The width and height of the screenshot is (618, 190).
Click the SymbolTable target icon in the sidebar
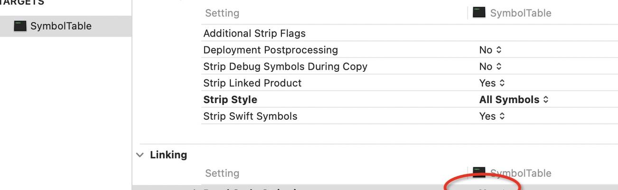pos(20,26)
